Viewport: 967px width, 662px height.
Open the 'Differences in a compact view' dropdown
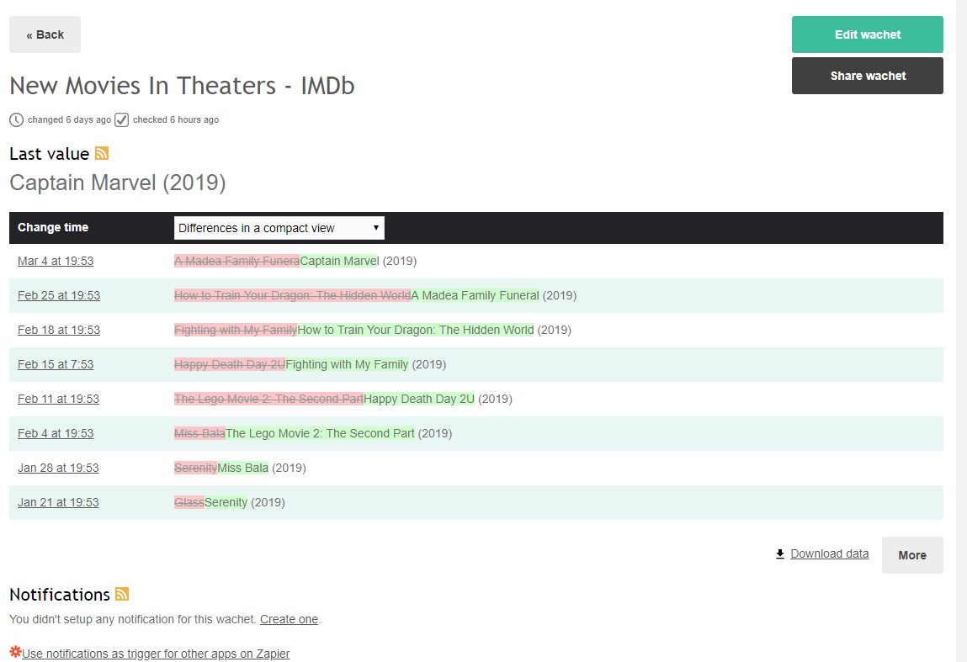(x=279, y=228)
